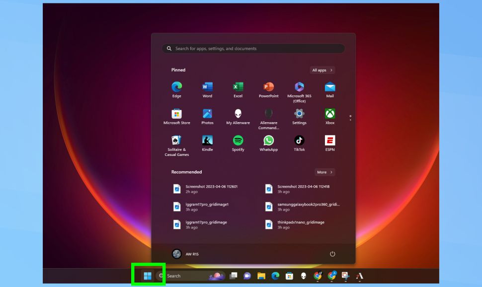Open Task View on the taskbar

pyautogui.click(x=234, y=276)
